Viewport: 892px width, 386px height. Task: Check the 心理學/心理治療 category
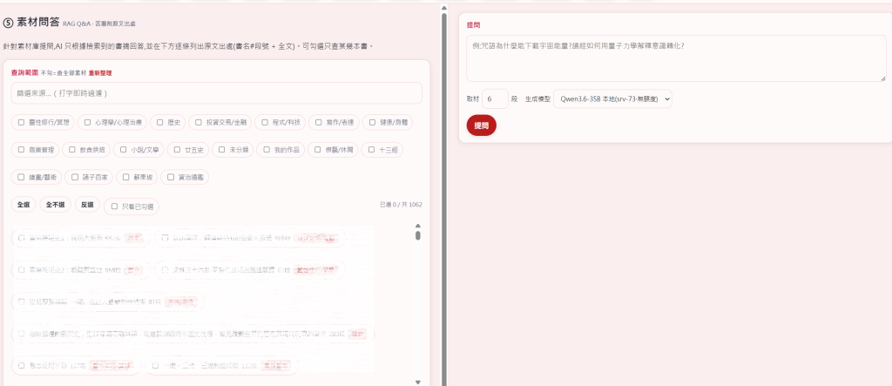(x=87, y=122)
